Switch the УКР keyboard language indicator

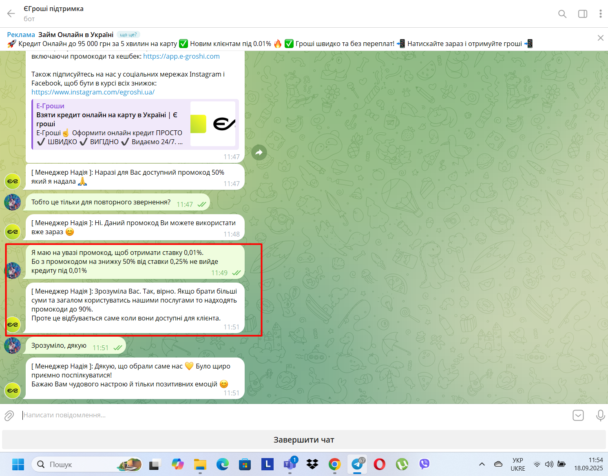coord(518,464)
